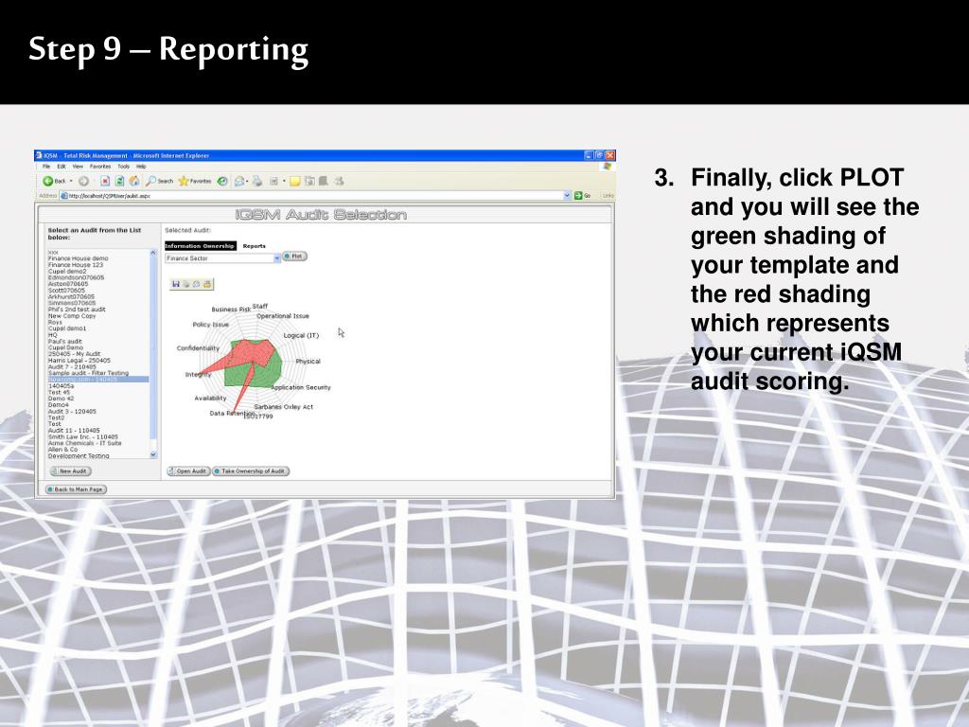This screenshot has width=969, height=727.
Task: Click the Print icon in browser toolbar
Action: point(257,181)
